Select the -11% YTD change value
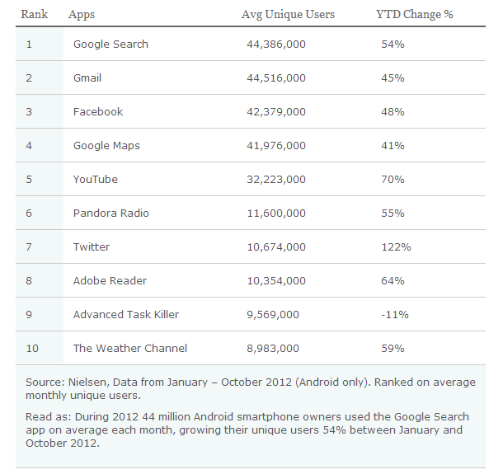This screenshot has width=503, height=474. tap(393, 314)
